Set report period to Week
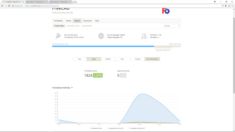The width and height of the screenshot is (235, 132). tap(94, 59)
